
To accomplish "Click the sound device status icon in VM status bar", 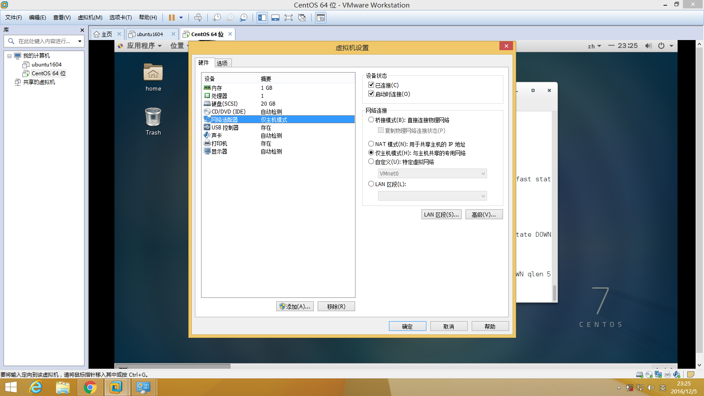I will [x=676, y=374].
